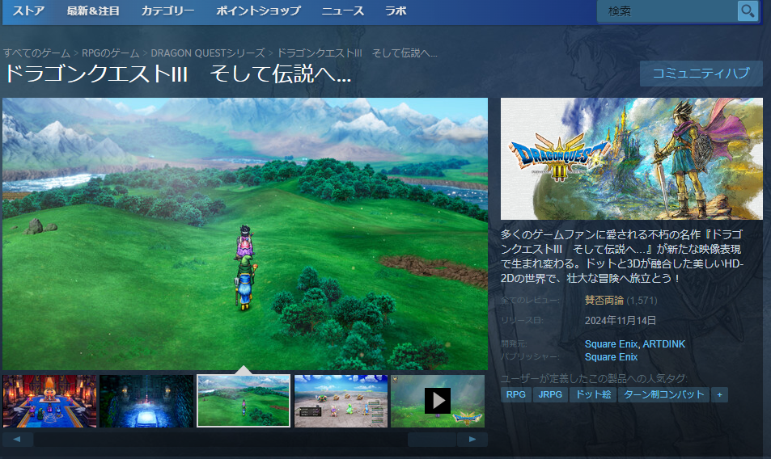Select the battle scene screenshot thumbnail
Image resolution: width=771 pixels, height=459 pixels.
click(341, 401)
